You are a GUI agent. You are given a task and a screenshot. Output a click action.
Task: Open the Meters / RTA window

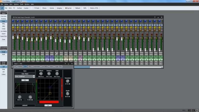point(94,8)
